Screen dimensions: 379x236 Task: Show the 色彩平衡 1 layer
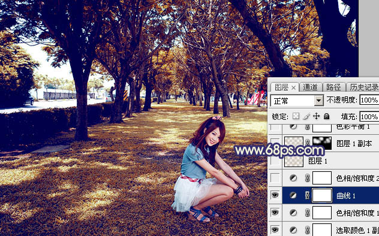pyautogui.click(x=275, y=127)
